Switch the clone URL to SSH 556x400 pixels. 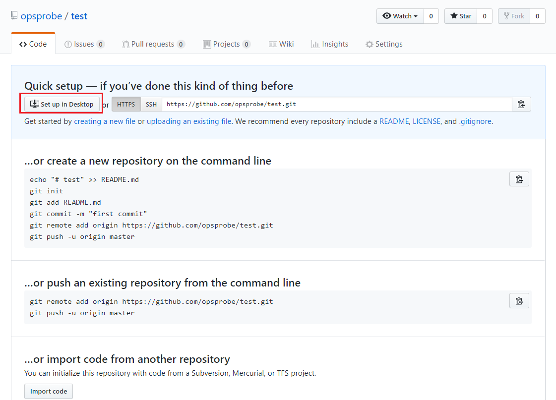(x=151, y=104)
